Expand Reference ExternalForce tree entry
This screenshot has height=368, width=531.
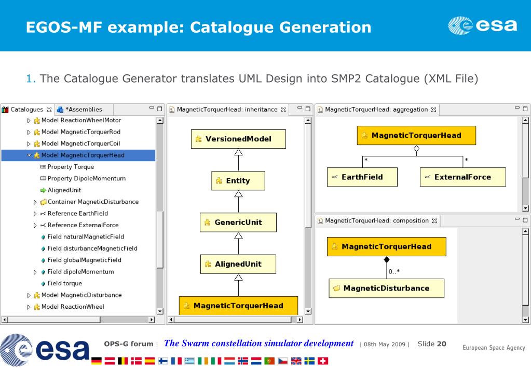(x=35, y=225)
